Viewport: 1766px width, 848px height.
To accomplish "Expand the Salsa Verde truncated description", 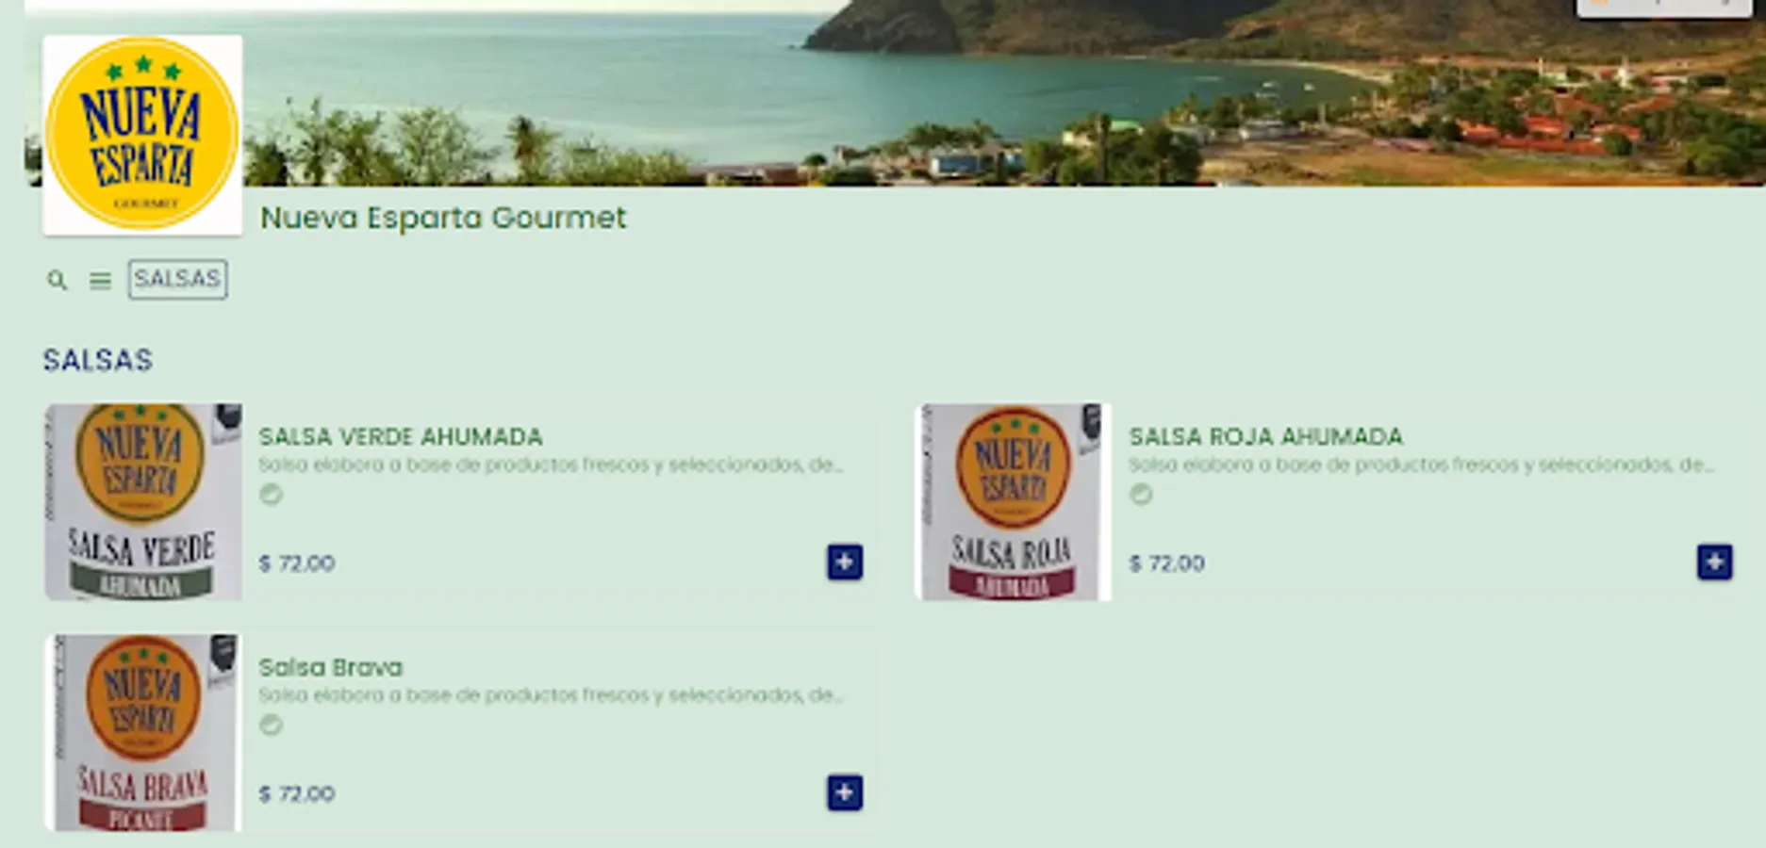I will tap(551, 465).
